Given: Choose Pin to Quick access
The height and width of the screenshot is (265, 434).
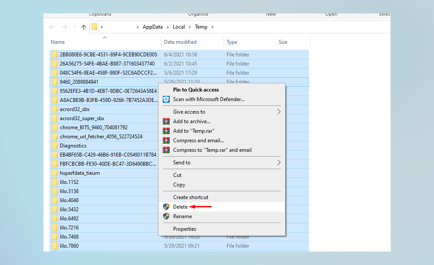Looking at the screenshot, I should point(196,90).
